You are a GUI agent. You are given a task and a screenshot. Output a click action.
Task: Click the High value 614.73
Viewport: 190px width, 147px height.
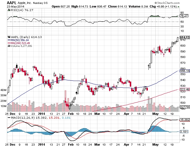(83, 7)
